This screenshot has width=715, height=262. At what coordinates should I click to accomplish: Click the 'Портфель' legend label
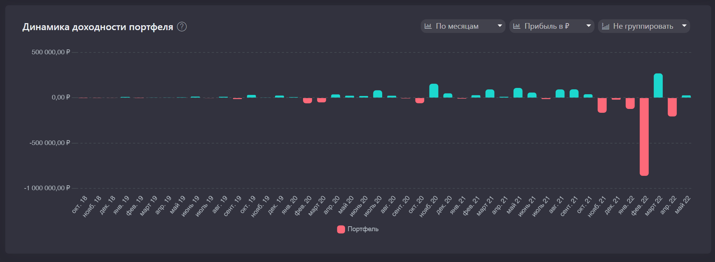coord(363,229)
